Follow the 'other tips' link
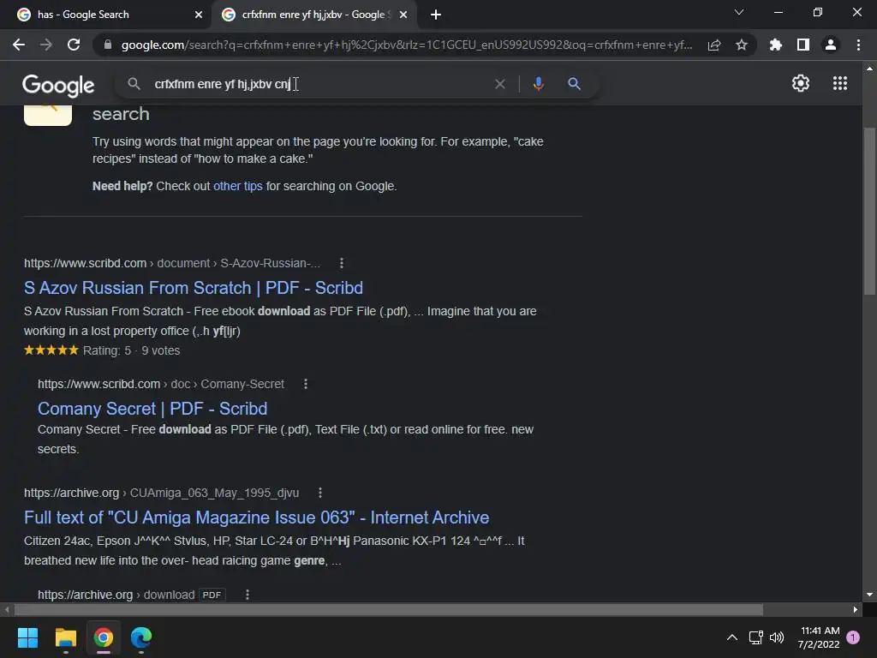 click(238, 186)
